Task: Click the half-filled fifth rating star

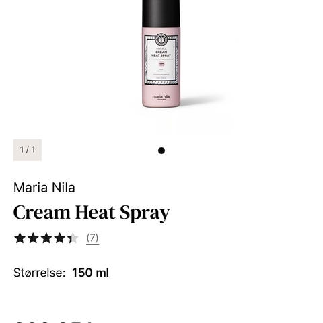Action: click(73, 238)
